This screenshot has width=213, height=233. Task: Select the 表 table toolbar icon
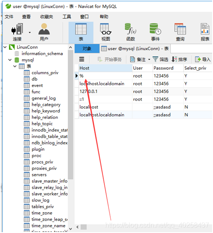pyautogui.click(x=81, y=32)
